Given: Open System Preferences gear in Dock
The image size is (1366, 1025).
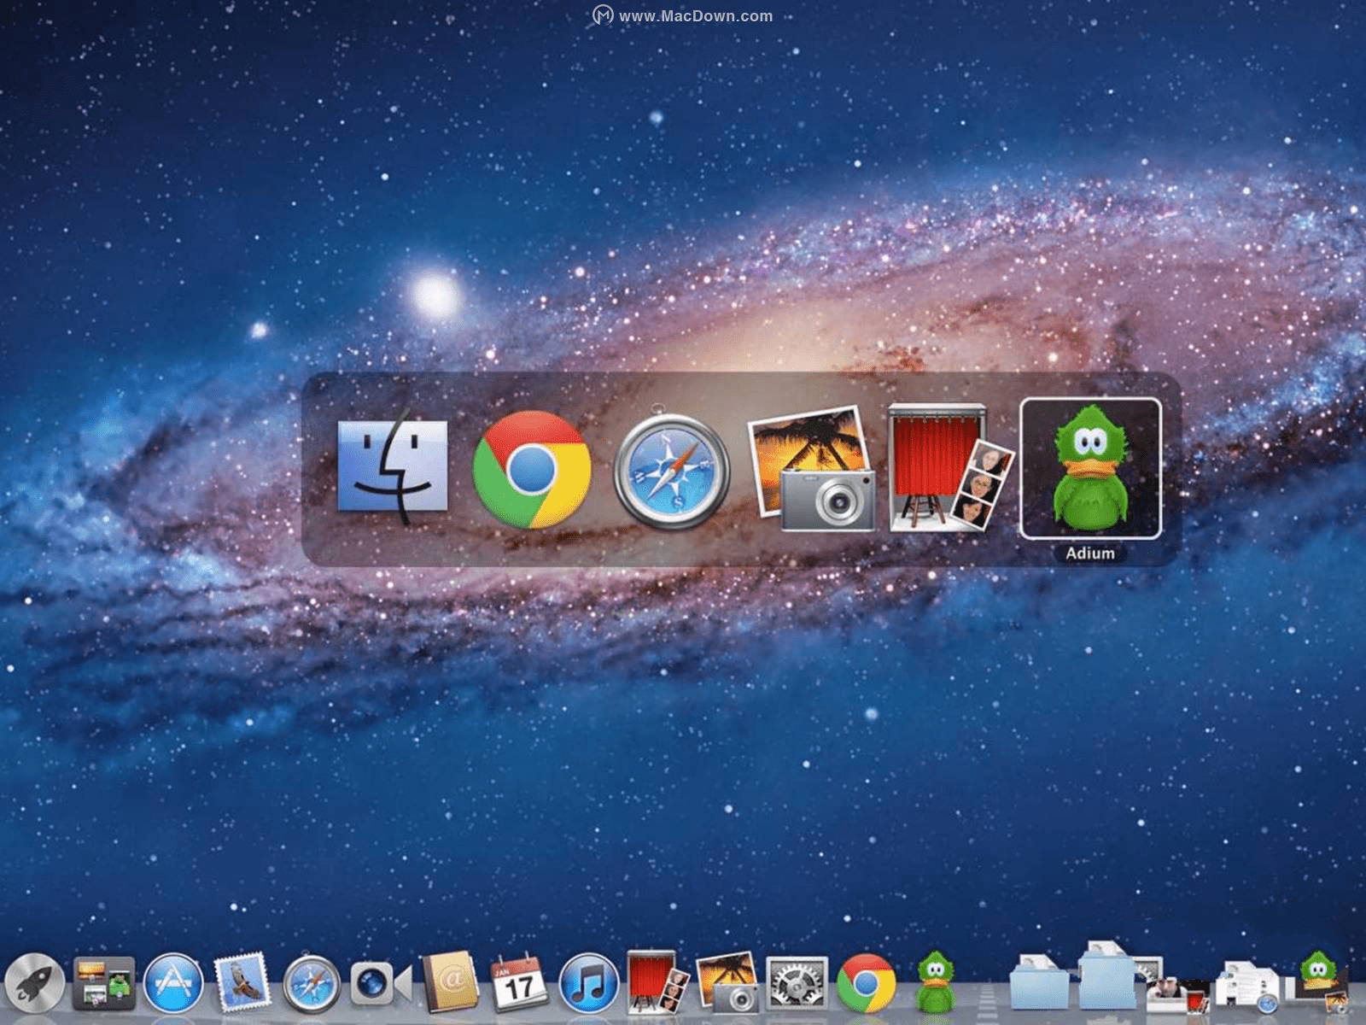Looking at the screenshot, I should click(797, 983).
